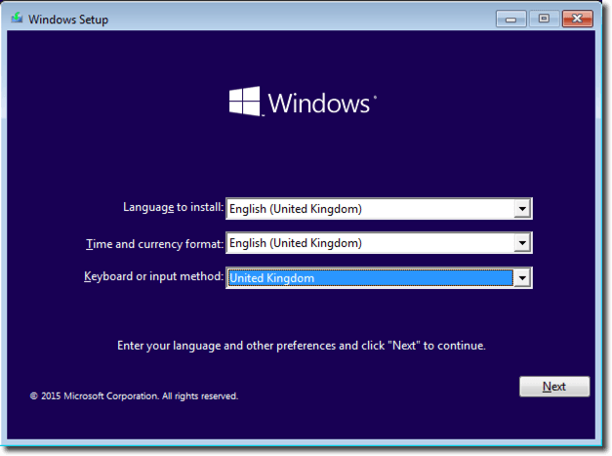Close the Windows Setup window
The image size is (612, 456).
(x=577, y=19)
